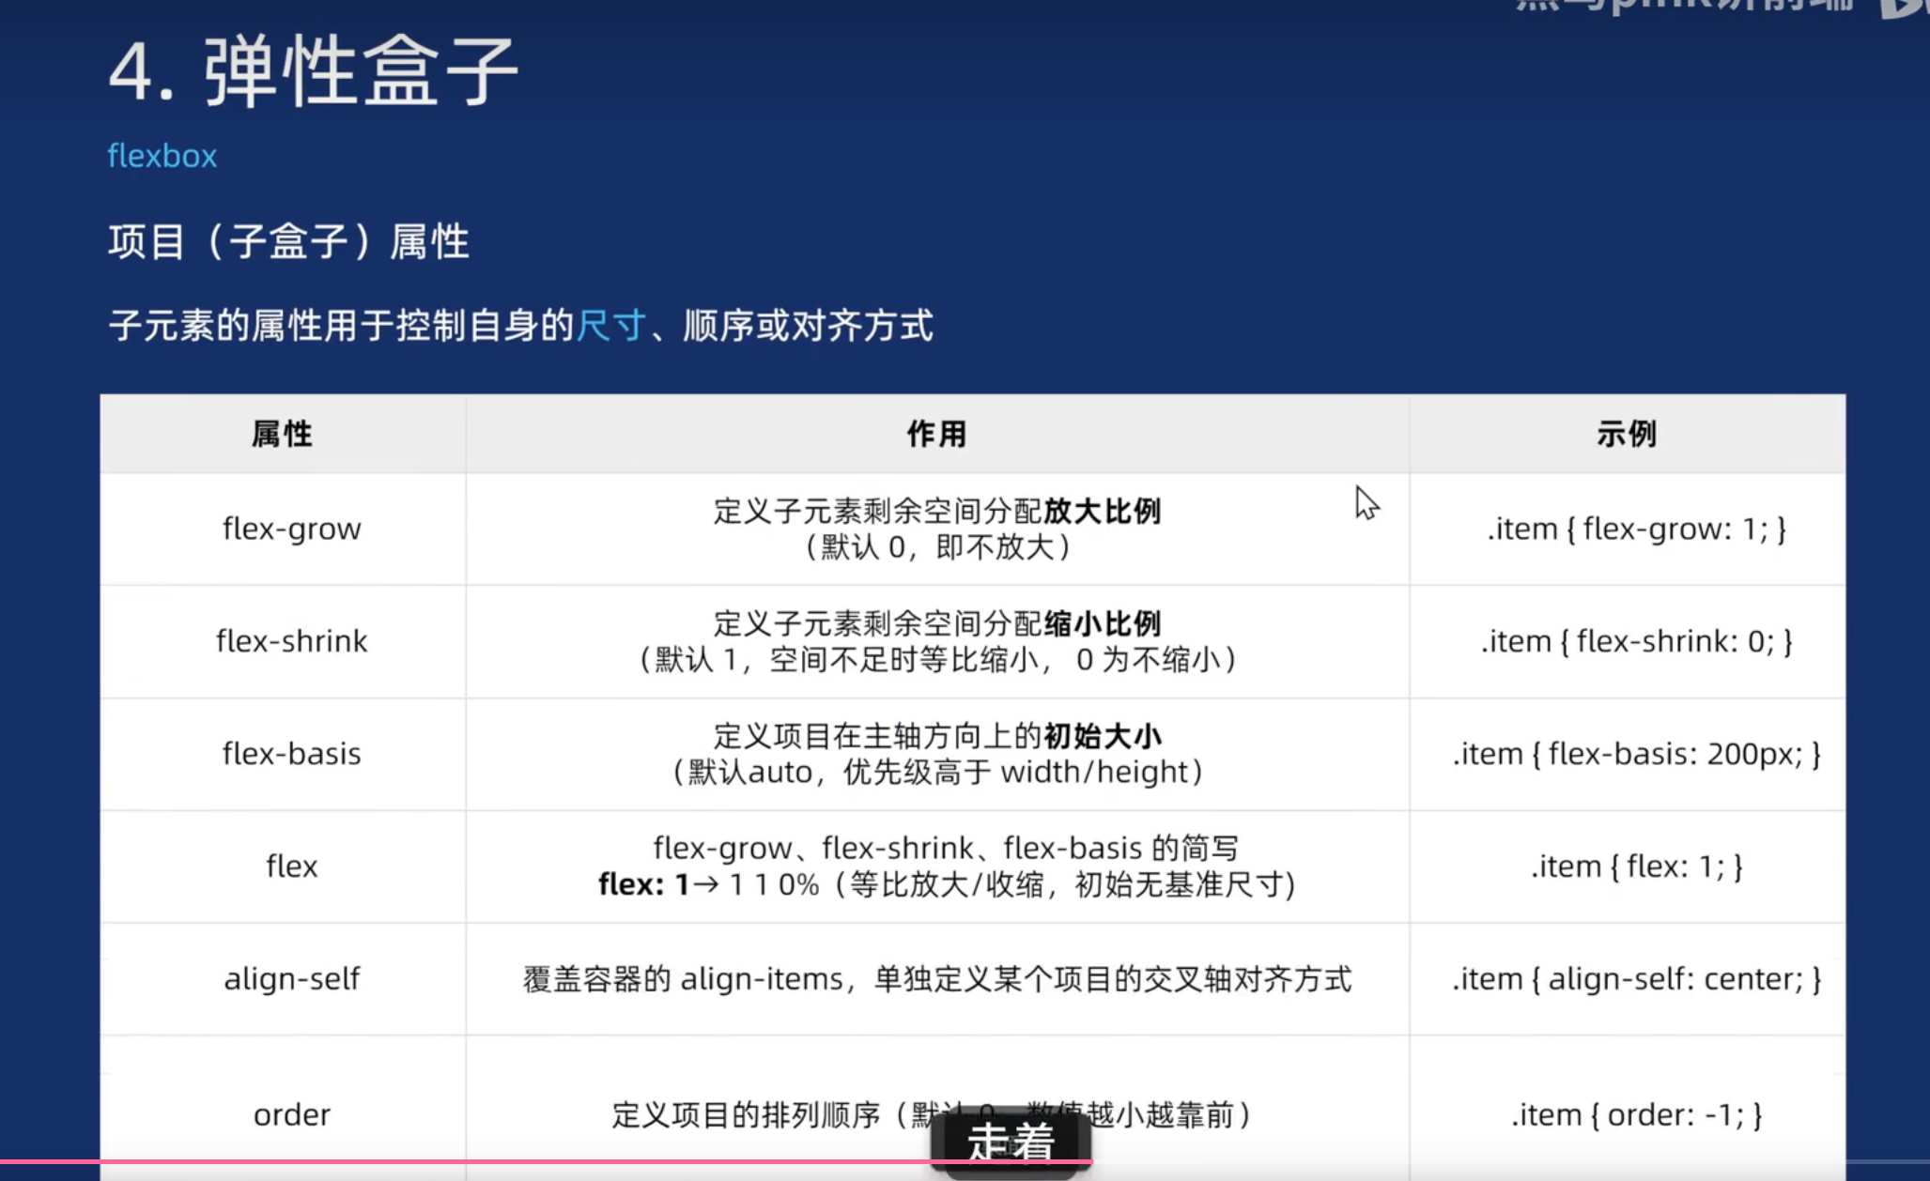Select the 'flex-shrink' property cell
The height and width of the screenshot is (1181, 1930).
[x=291, y=641]
